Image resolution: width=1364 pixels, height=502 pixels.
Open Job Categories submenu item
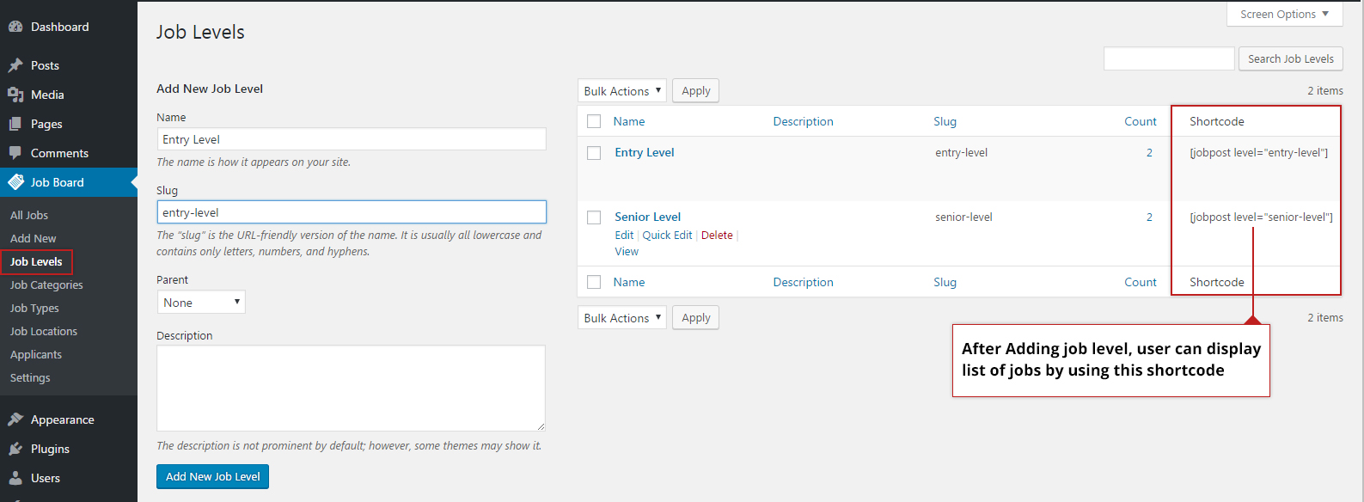[x=46, y=285]
